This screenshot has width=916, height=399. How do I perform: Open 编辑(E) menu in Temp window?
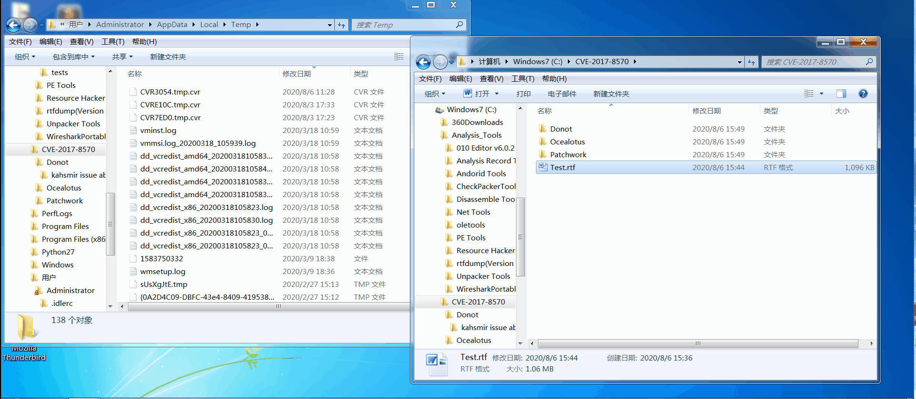coord(51,41)
